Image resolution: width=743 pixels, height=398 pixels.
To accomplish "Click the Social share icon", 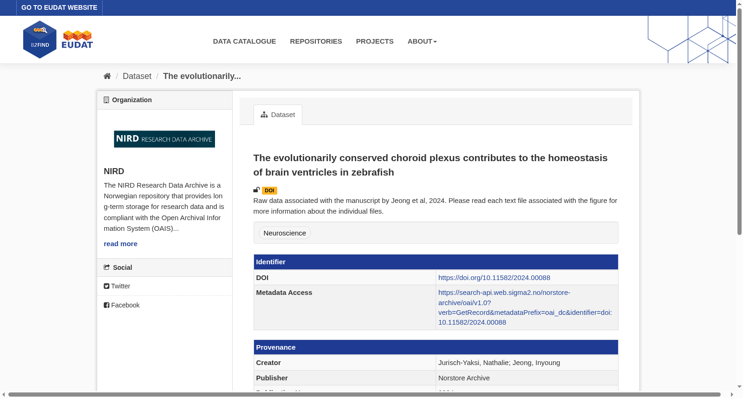I will 107,268.
